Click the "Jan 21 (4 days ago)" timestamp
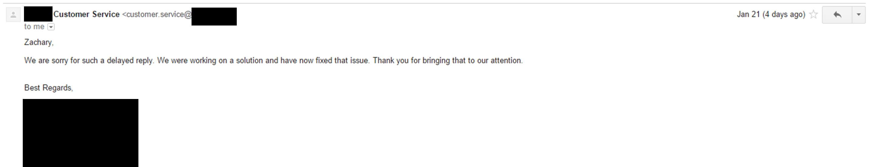 pyautogui.click(x=771, y=15)
